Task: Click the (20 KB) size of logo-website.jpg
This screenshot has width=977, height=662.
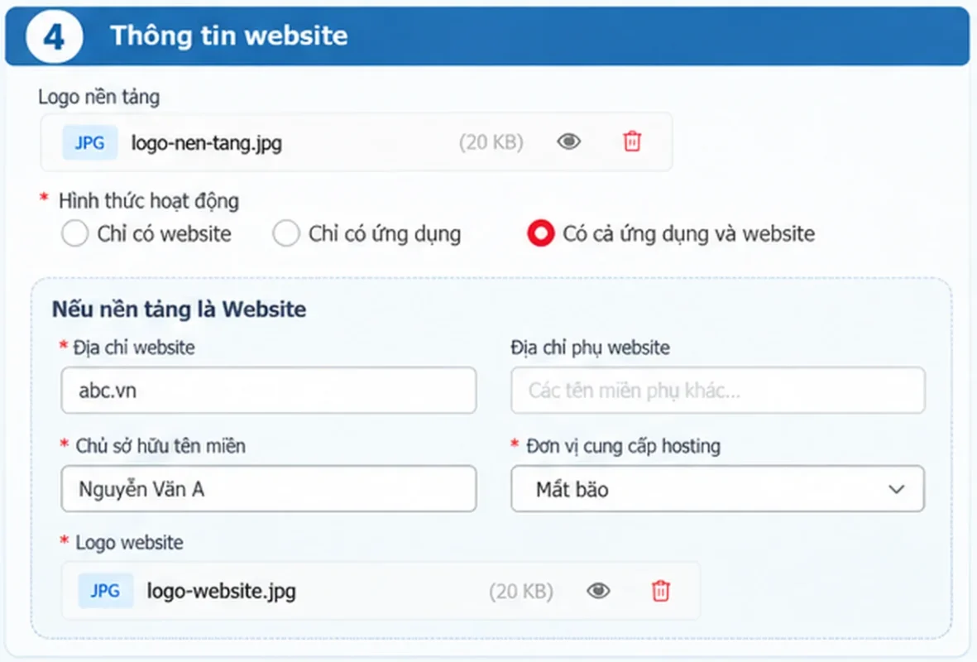Action: (521, 591)
